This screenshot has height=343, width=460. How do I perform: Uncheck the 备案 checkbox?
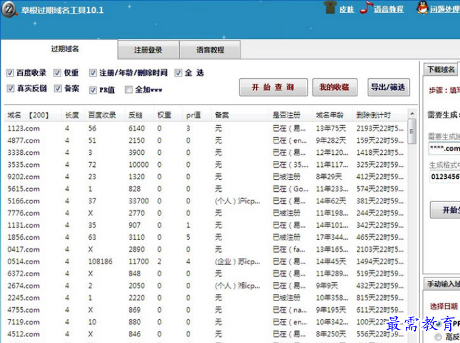(58, 89)
